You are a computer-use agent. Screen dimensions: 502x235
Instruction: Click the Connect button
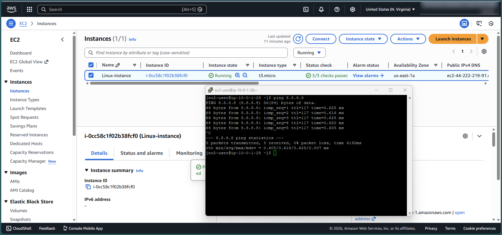321,39
